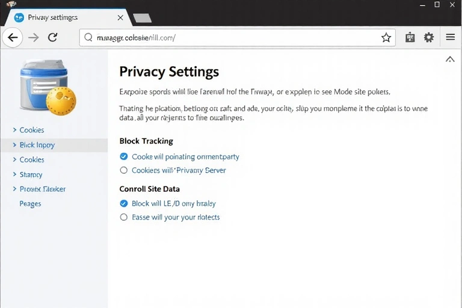Viewport: 462px width, 308px height.
Task: Open a new tab next to Privacy settings
Action: tap(143, 18)
